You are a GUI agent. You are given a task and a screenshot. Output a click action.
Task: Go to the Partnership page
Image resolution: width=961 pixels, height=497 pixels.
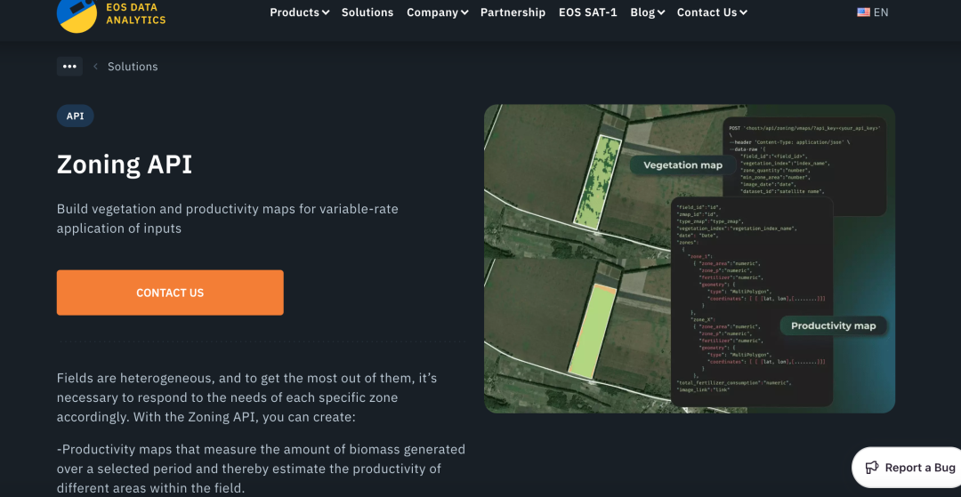[513, 12]
